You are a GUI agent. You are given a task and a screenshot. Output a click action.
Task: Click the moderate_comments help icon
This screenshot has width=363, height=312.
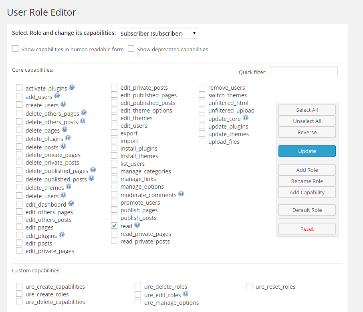[x=181, y=193]
